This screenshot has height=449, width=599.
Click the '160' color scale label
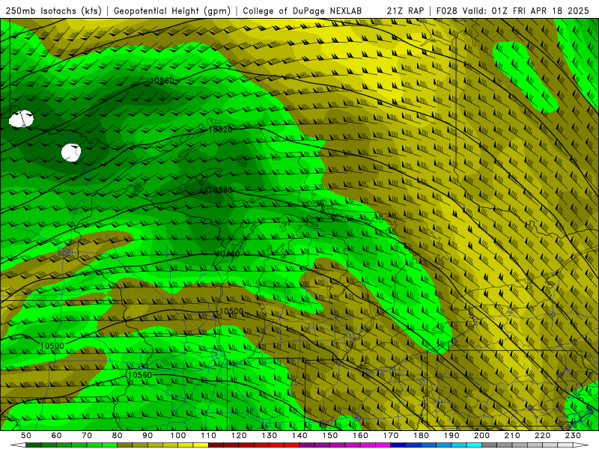click(x=360, y=436)
